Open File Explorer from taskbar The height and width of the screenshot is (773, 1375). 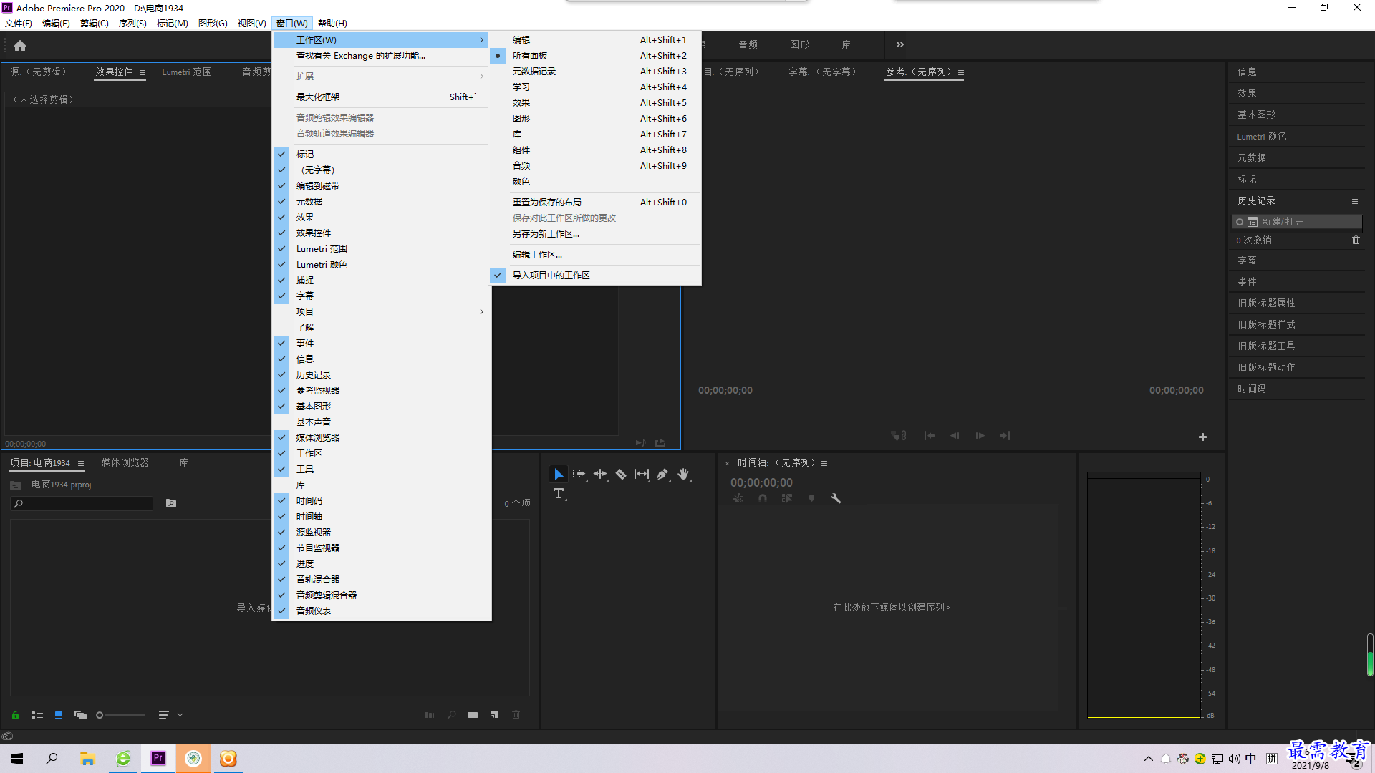click(x=87, y=759)
